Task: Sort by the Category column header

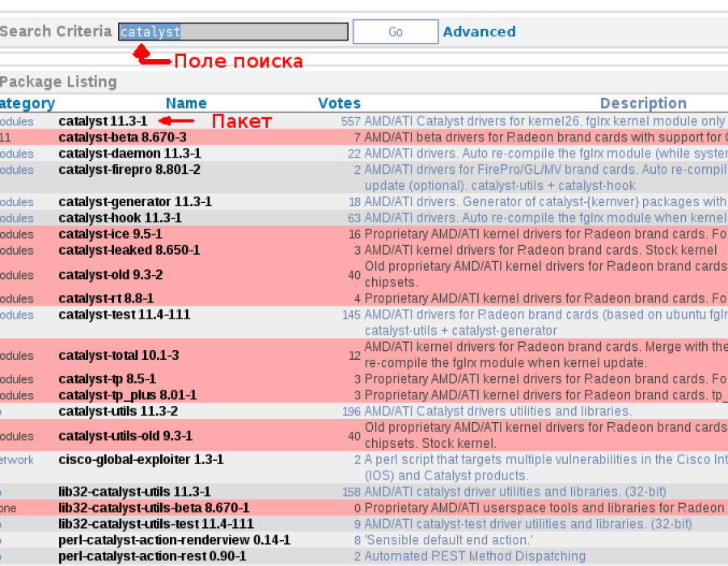Action: point(28,103)
